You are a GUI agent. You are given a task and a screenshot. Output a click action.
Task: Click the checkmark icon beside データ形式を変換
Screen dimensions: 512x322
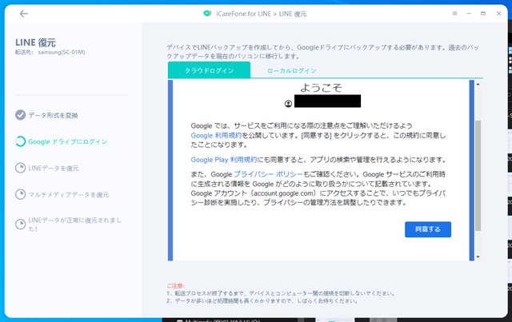[20, 115]
